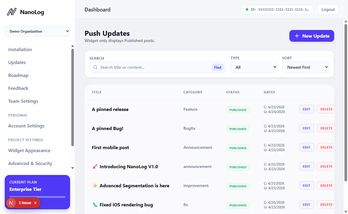Click the rocket emoji on Introducing NanoLog post
Screen dimensions: 348x214
94,167
